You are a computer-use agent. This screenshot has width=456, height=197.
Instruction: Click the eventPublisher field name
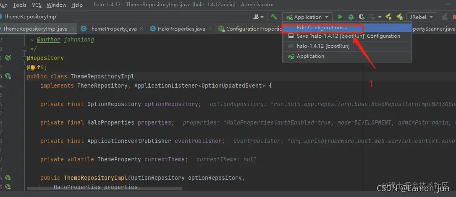pyautogui.click(x=198, y=141)
